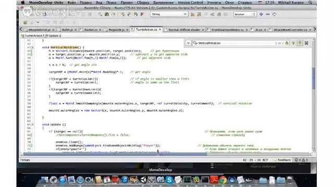The width and height of the screenshot is (334, 187).
Task: Open Terminal from the Dock
Action: pos(205,180)
